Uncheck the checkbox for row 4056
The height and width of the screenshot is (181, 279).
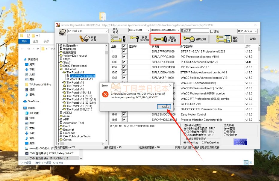point(125,57)
